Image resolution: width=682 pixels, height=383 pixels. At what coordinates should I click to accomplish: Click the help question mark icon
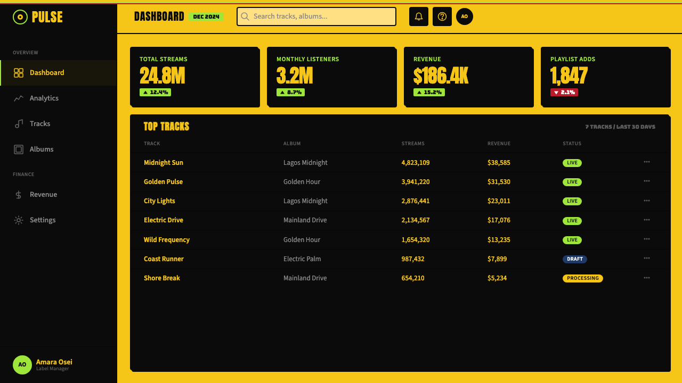coord(442,16)
